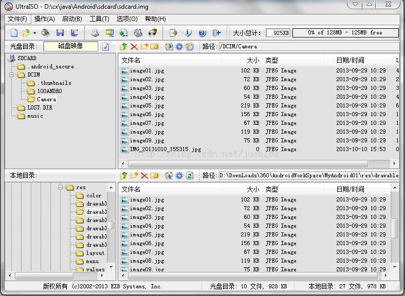Click the New blank document icon

(14, 33)
